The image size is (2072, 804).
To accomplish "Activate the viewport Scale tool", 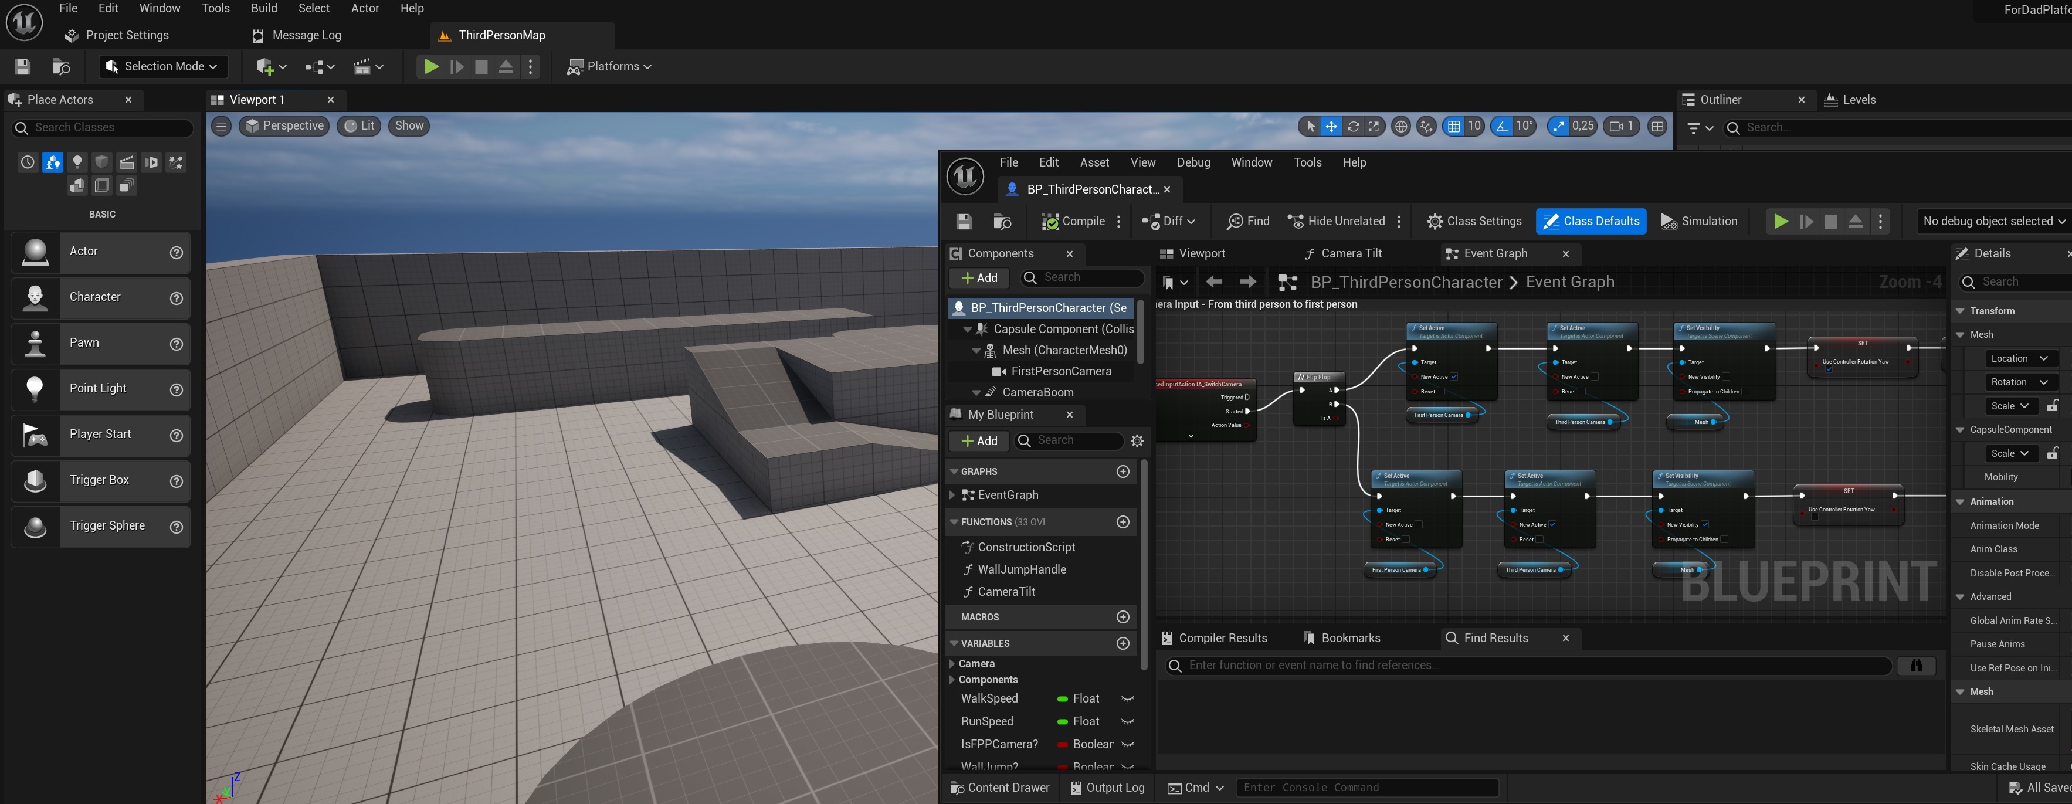I will coord(1374,126).
